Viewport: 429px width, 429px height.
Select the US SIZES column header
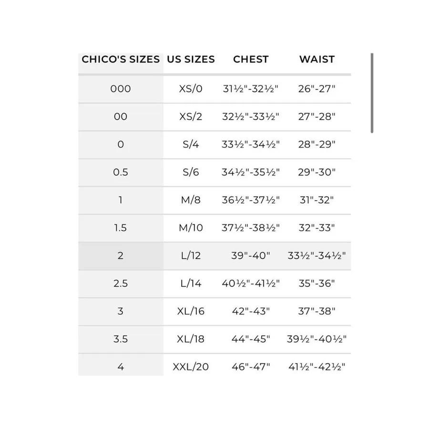[191, 60]
